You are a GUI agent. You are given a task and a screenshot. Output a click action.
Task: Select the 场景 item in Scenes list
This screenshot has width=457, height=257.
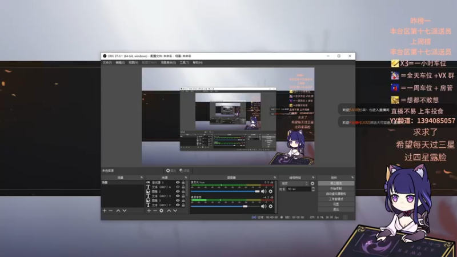[123, 182]
